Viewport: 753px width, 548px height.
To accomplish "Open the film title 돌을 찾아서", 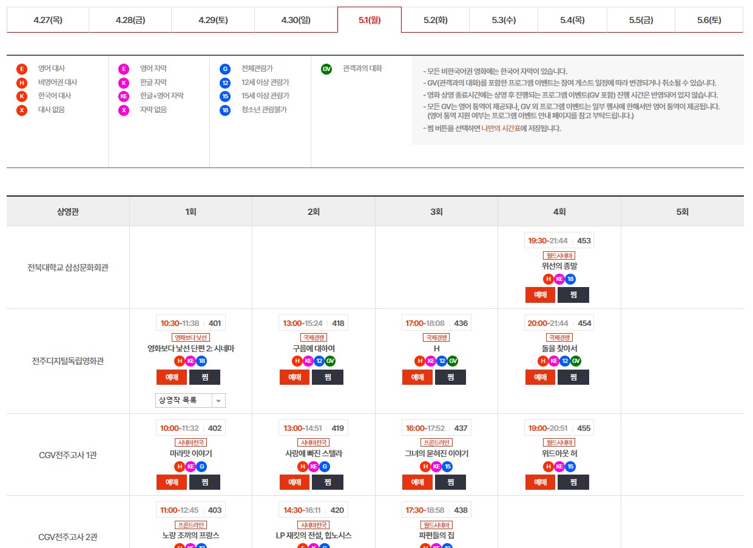I will tap(559, 348).
